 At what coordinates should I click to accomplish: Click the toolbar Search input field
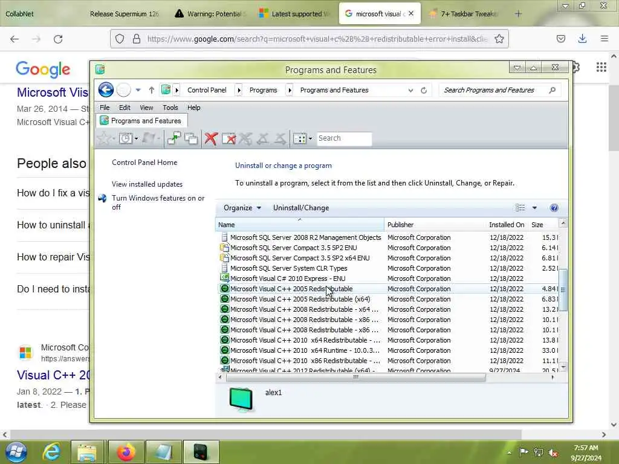click(344, 138)
